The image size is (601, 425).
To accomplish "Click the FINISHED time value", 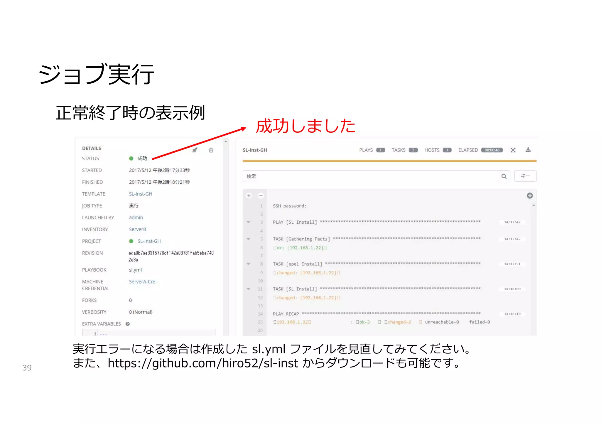I will point(159,182).
